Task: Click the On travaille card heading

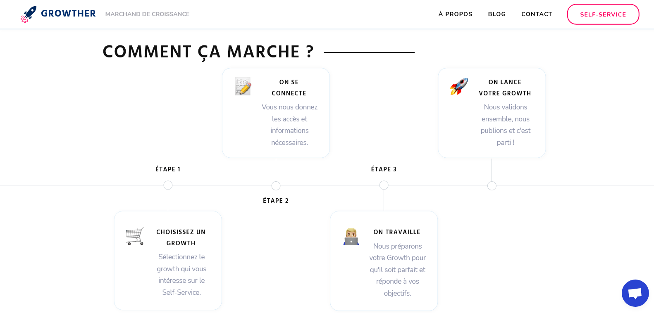Action: pos(396,232)
